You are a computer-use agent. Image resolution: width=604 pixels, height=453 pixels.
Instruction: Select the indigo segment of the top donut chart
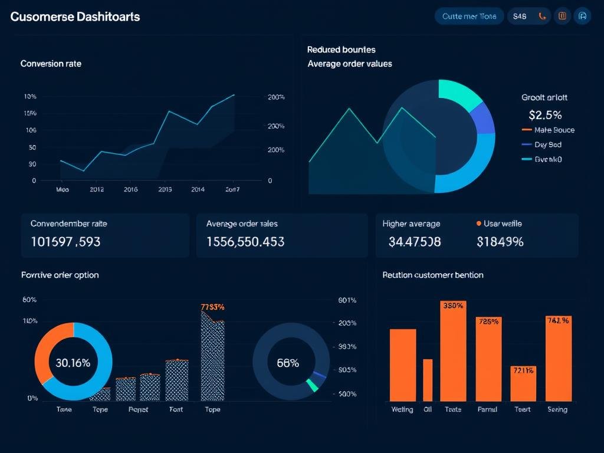click(x=485, y=118)
